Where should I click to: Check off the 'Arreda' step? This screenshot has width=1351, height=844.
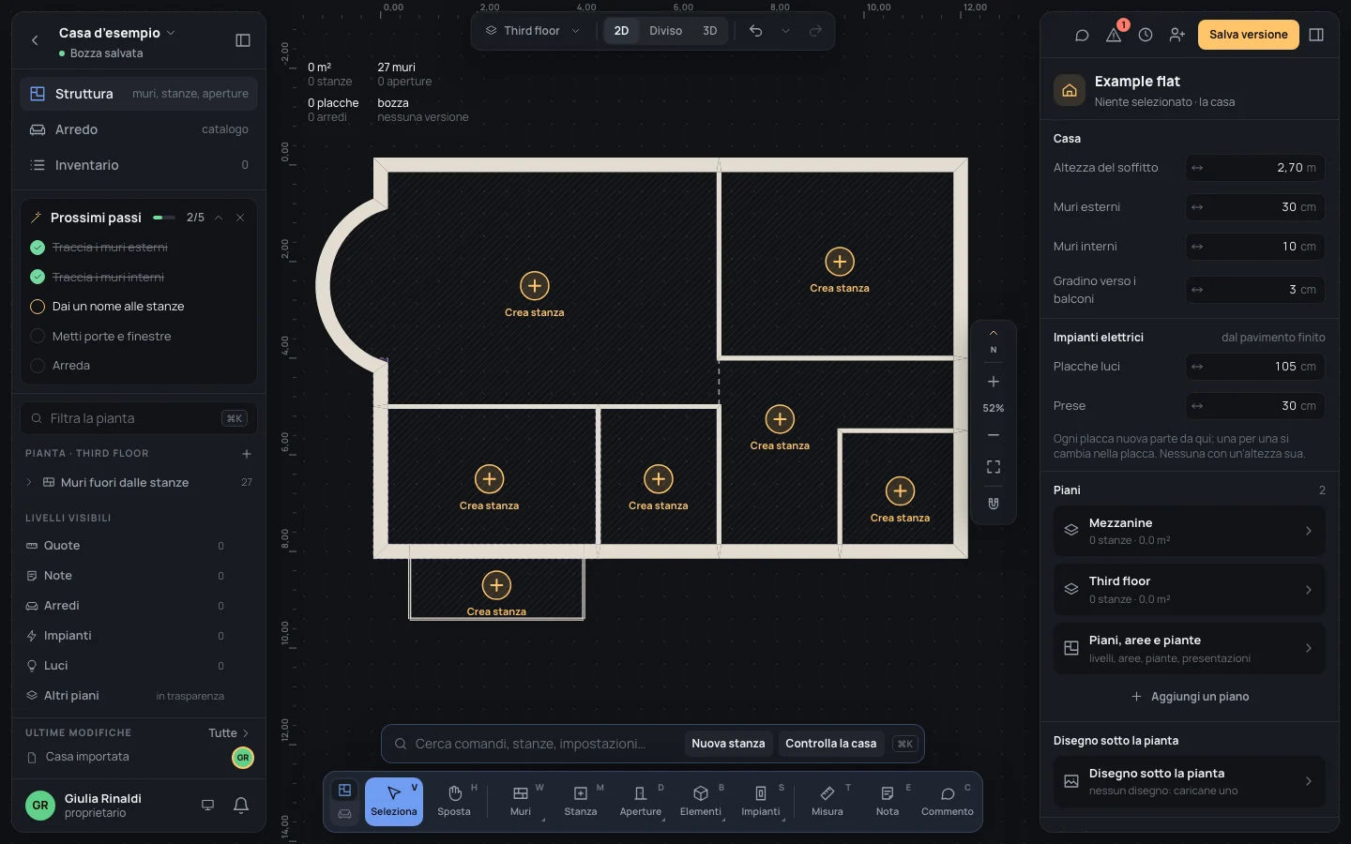(x=38, y=366)
